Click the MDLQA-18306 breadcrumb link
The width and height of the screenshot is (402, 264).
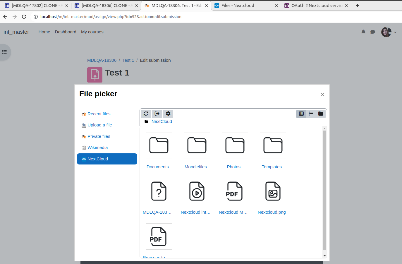click(x=102, y=60)
